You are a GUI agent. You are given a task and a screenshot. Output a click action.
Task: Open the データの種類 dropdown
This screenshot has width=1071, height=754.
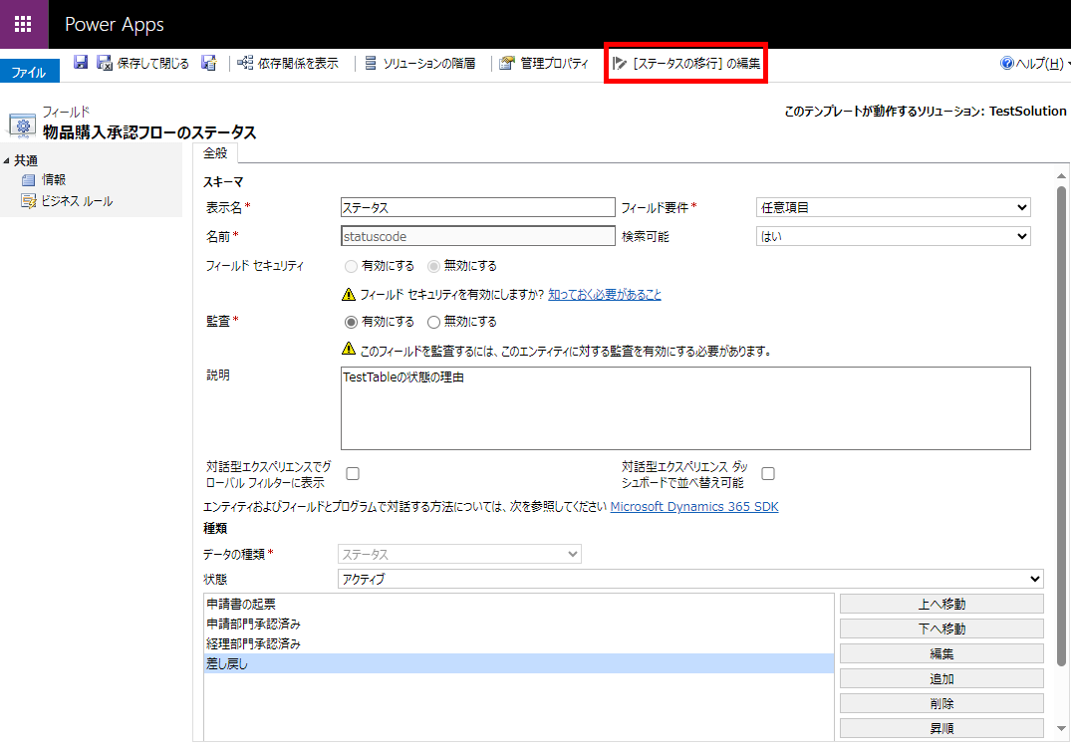pyautogui.click(x=459, y=554)
